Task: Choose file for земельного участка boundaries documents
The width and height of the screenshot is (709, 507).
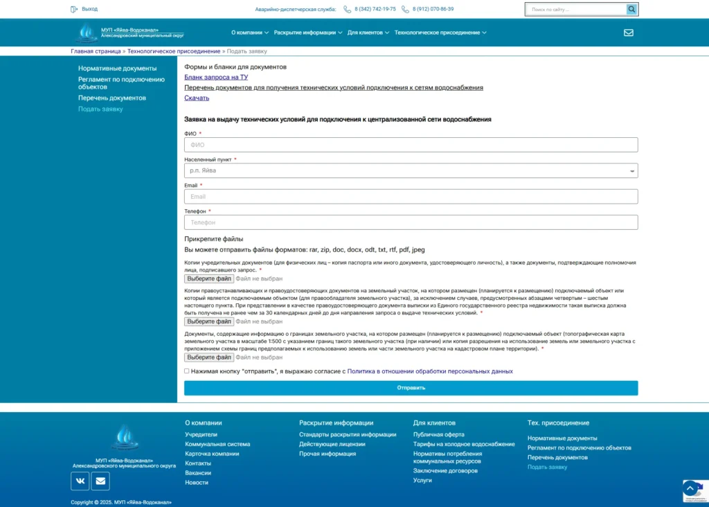Action: click(x=209, y=357)
